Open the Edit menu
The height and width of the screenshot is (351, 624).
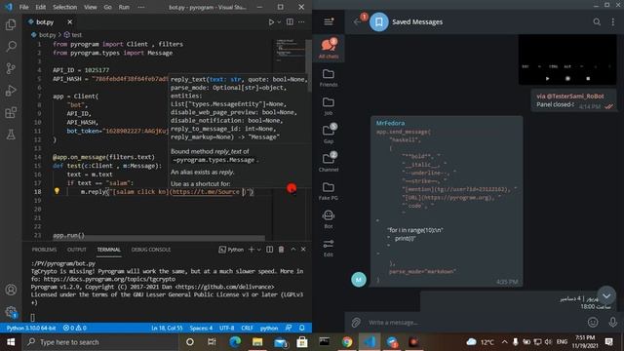pyautogui.click(x=41, y=7)
